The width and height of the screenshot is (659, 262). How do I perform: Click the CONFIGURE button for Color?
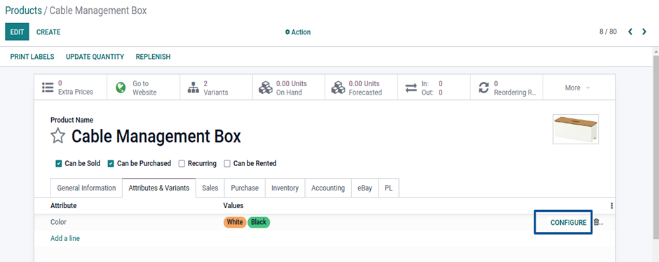[x=569, y=223]
